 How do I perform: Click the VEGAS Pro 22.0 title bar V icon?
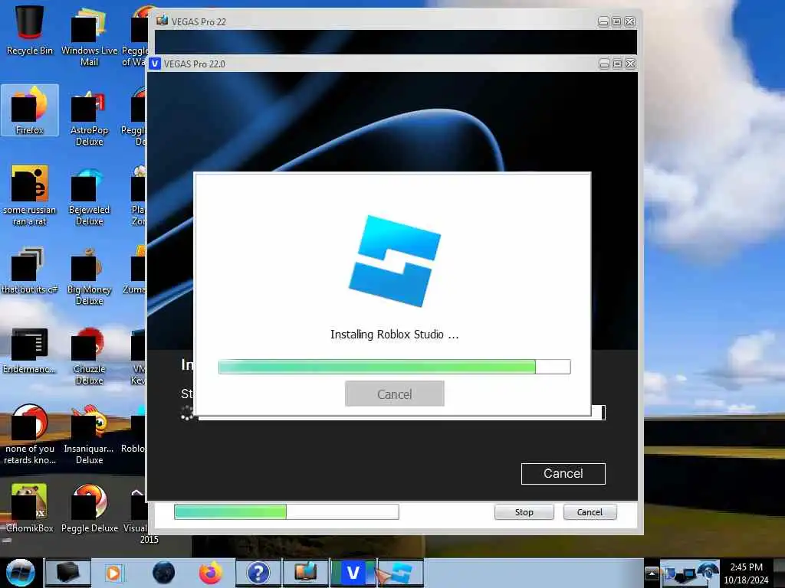pos(155,64)
